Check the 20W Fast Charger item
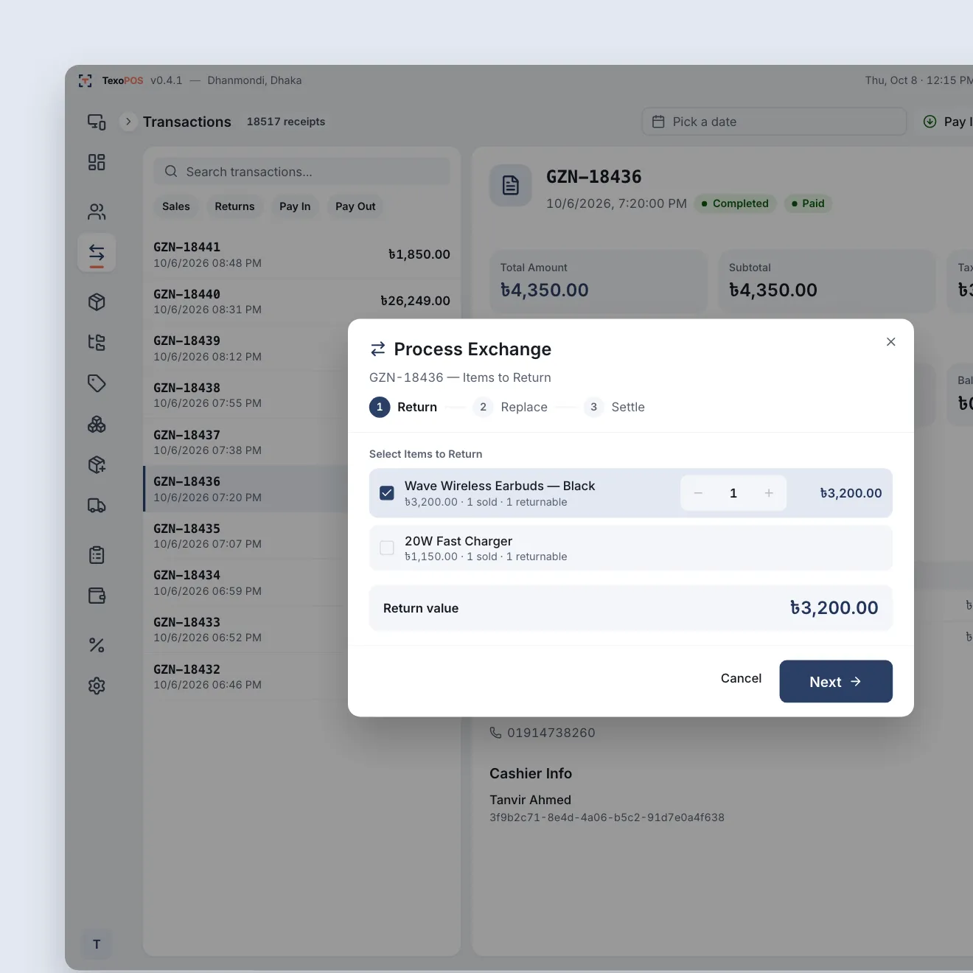The image size is (973, 973). pos(387,548)
